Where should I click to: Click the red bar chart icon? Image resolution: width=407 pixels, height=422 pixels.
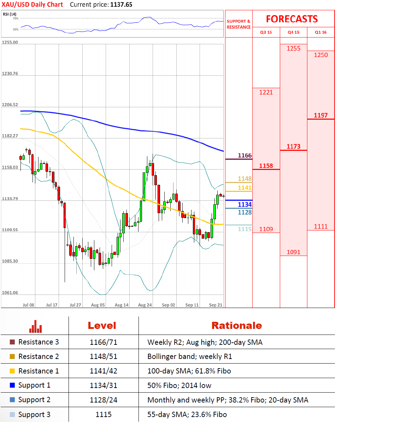(35, 326)
